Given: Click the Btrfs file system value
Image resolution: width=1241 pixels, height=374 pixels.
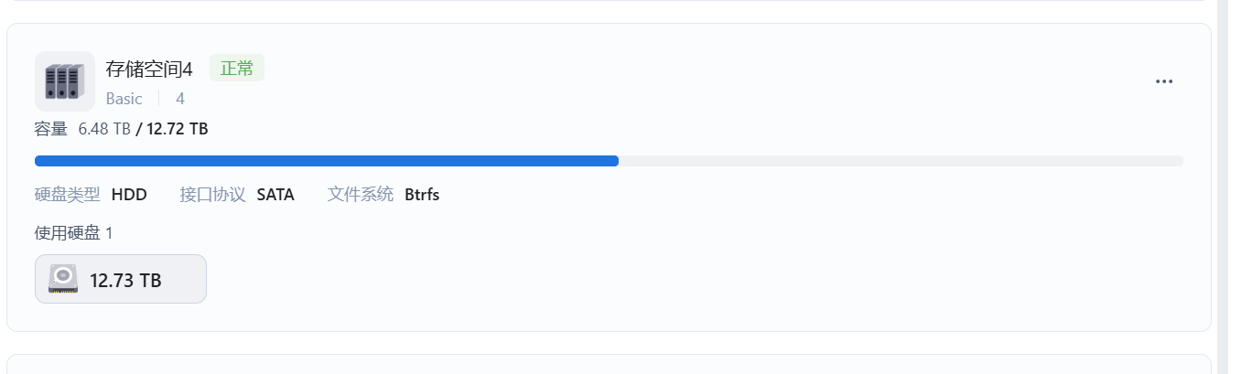Looking at the screenshot, I should click(422, 194).
